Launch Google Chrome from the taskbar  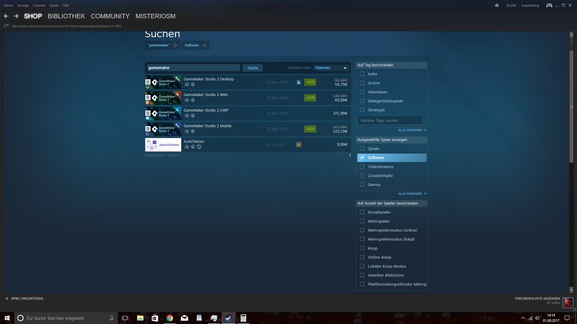click(x=170, y=318)
